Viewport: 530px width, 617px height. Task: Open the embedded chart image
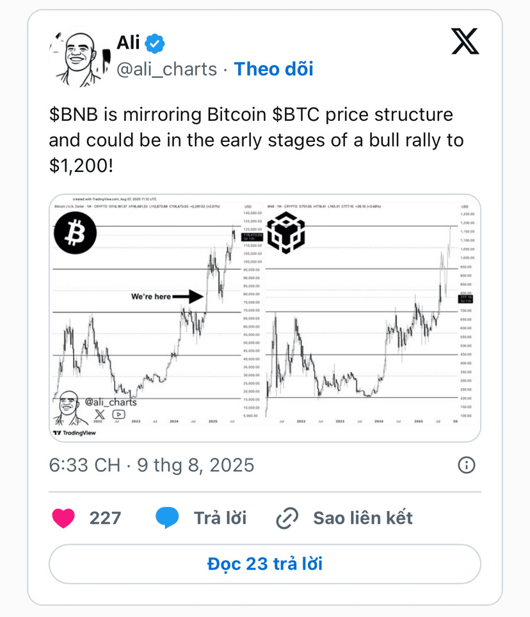click(x=265, y=318)
